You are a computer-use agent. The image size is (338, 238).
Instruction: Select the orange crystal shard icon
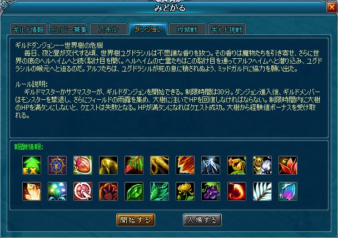point(32,191)
